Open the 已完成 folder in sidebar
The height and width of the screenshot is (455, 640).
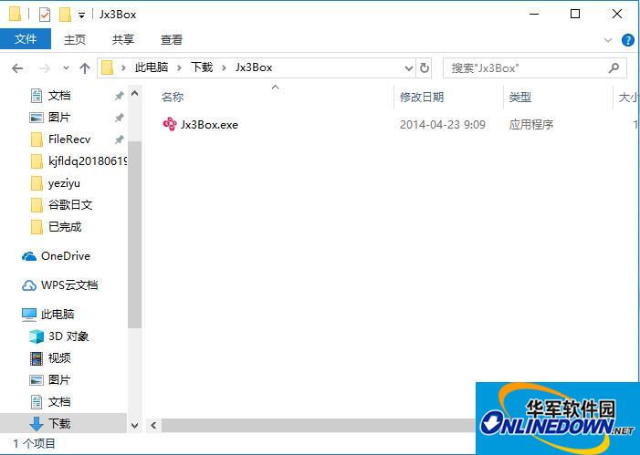[65, 227]
